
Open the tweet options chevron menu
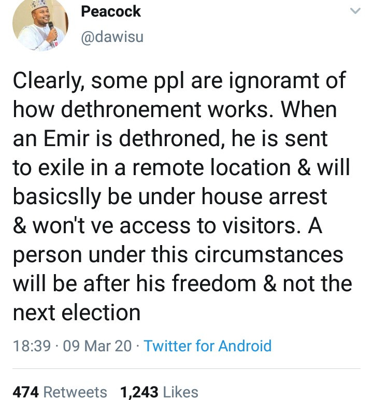tap(355, 11)
